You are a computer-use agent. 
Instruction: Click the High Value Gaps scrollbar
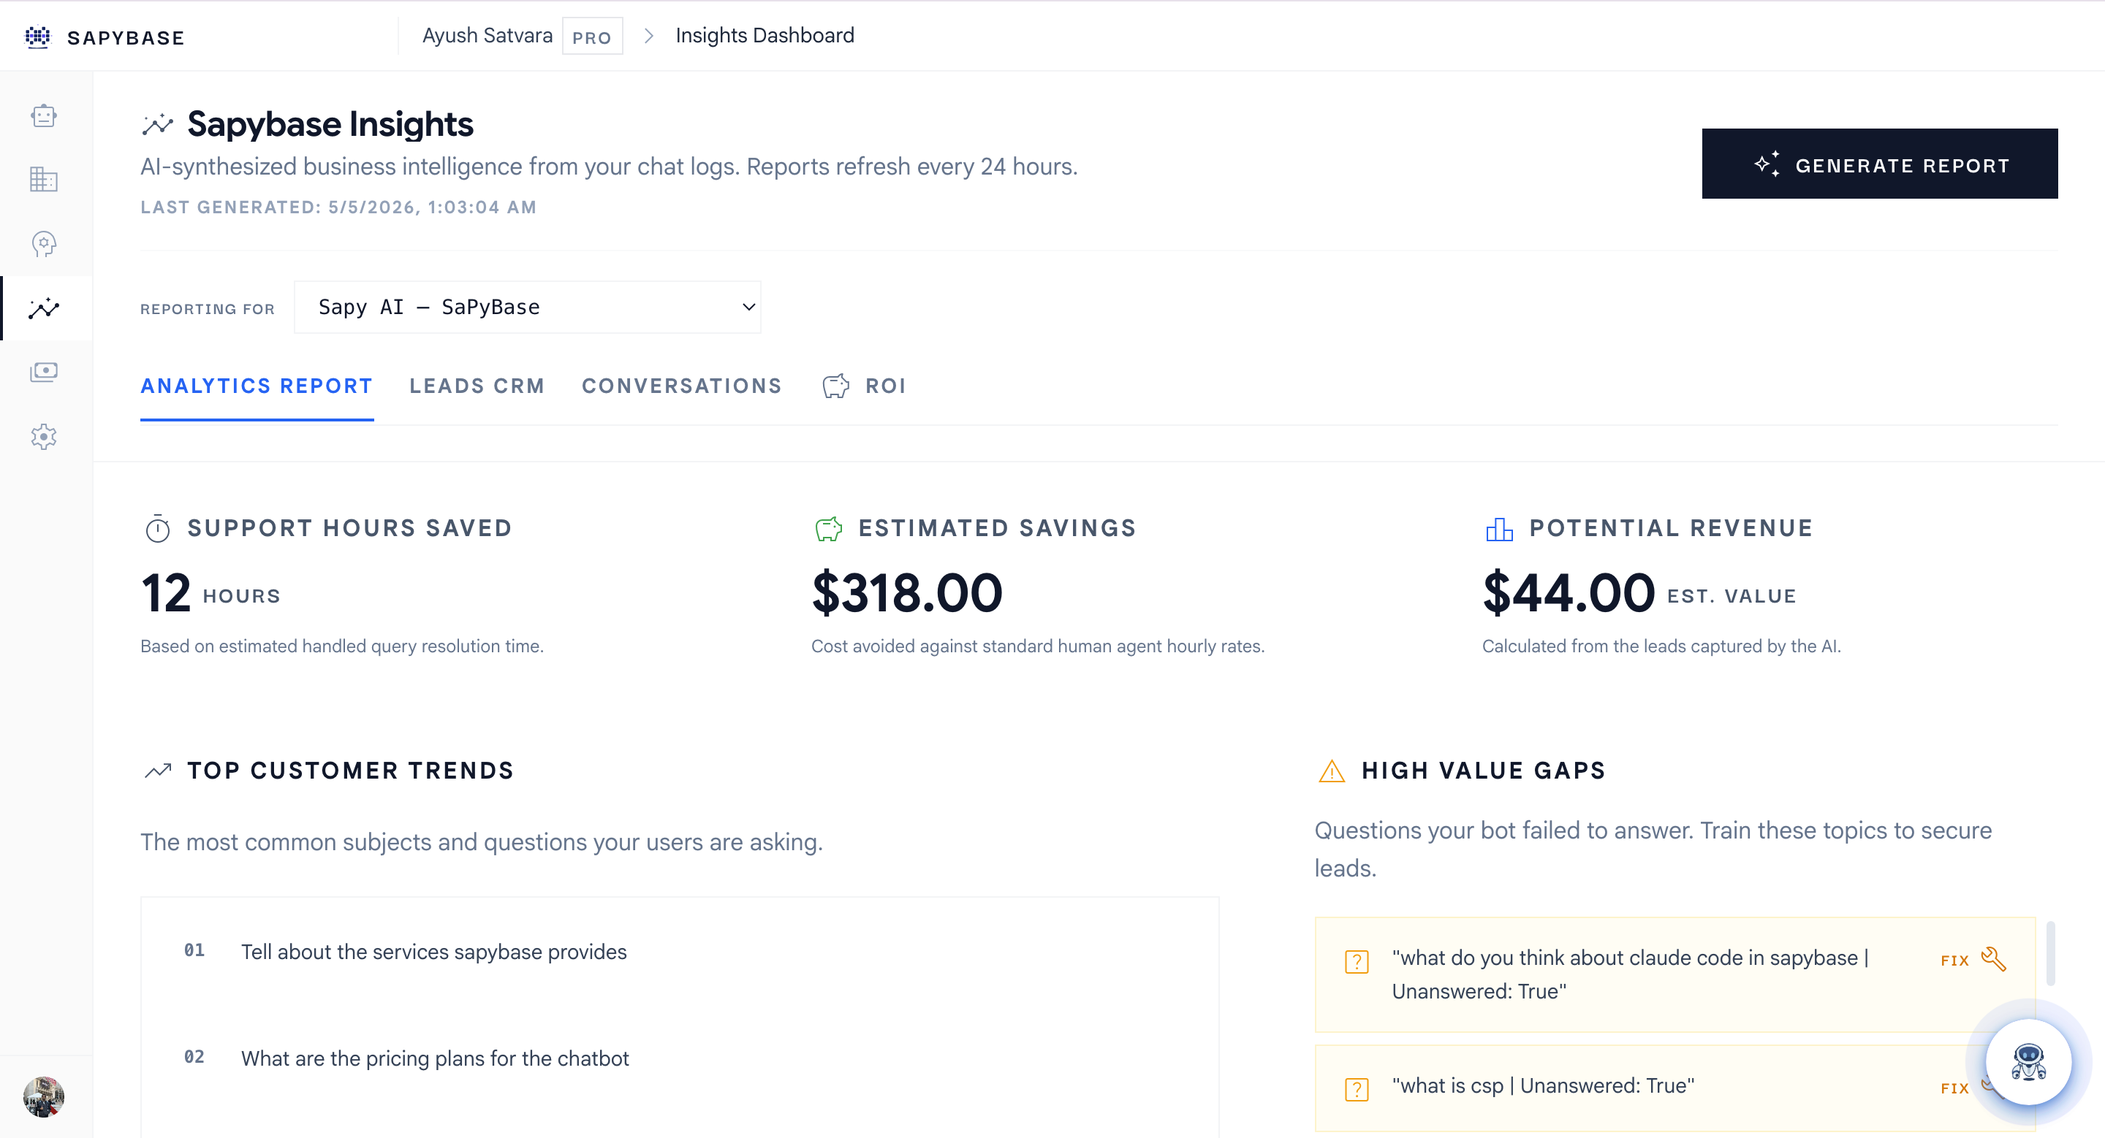pos(2050,953)
